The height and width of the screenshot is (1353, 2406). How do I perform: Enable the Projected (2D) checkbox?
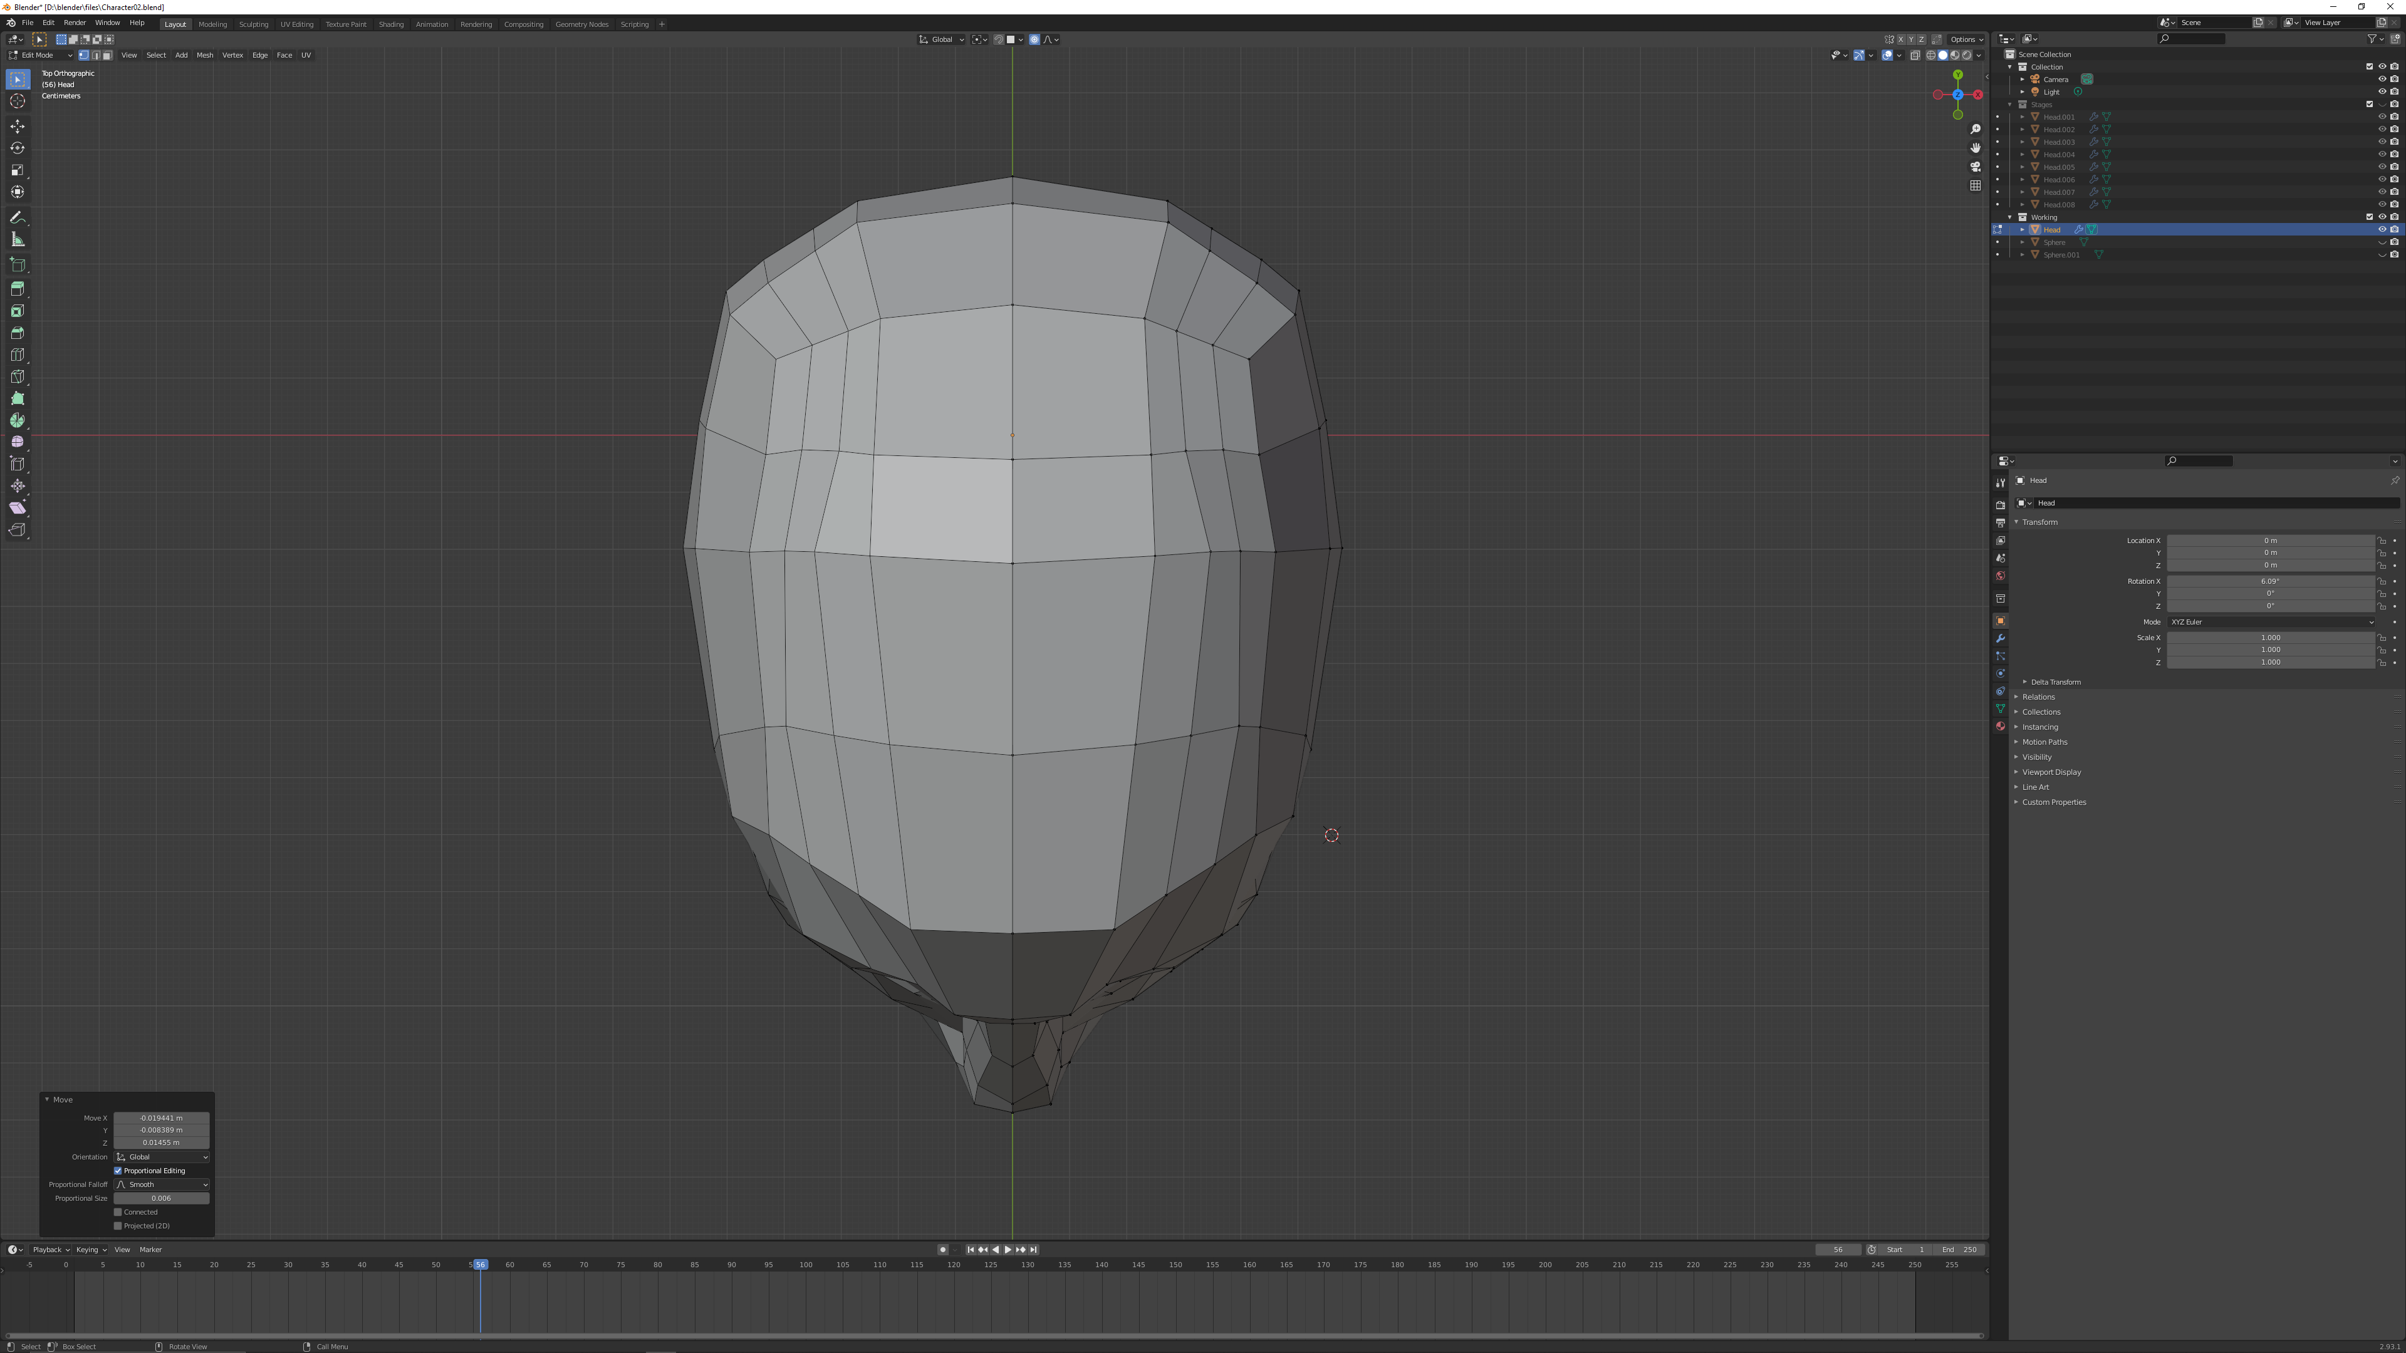[118, 1226]
